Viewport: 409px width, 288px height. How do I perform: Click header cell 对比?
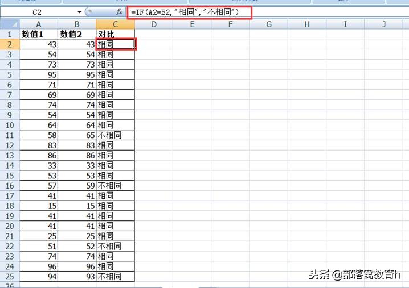click(x=115, y=34)
